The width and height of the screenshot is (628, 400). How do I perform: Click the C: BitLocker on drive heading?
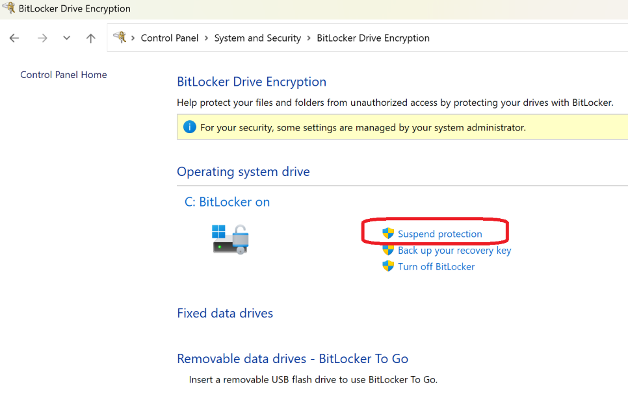click(x=227, y=202)
